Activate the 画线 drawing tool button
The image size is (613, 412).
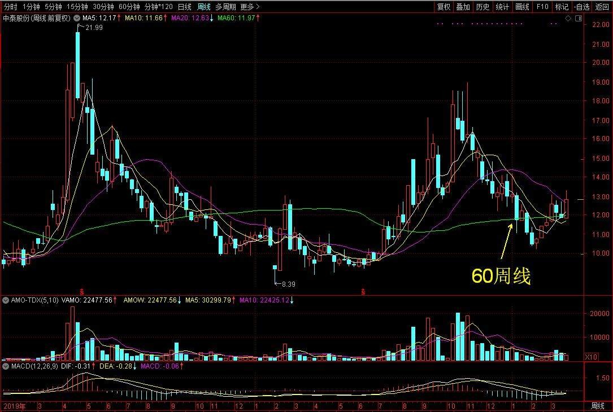point(522,7)
